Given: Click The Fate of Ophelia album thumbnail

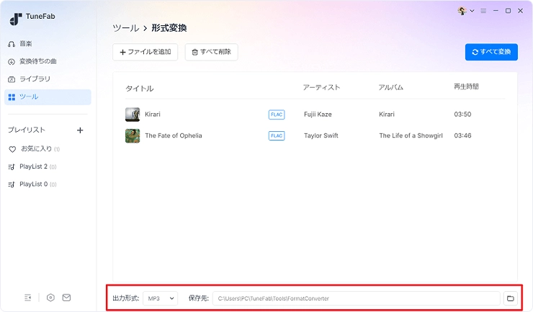Looking at the screenshot, I should pos(133,135).
